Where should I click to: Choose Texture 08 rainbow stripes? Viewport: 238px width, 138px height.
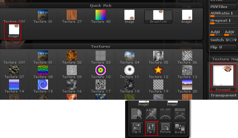(43, 72)
